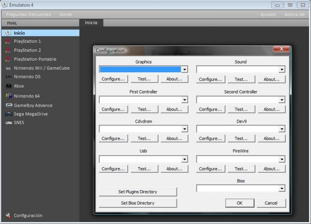Click Test under Sound
This screenshot has height=224, width=311.
coord(241,79)
